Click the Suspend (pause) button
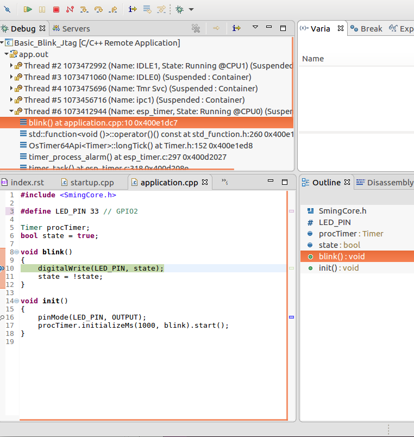 [42, 9]
